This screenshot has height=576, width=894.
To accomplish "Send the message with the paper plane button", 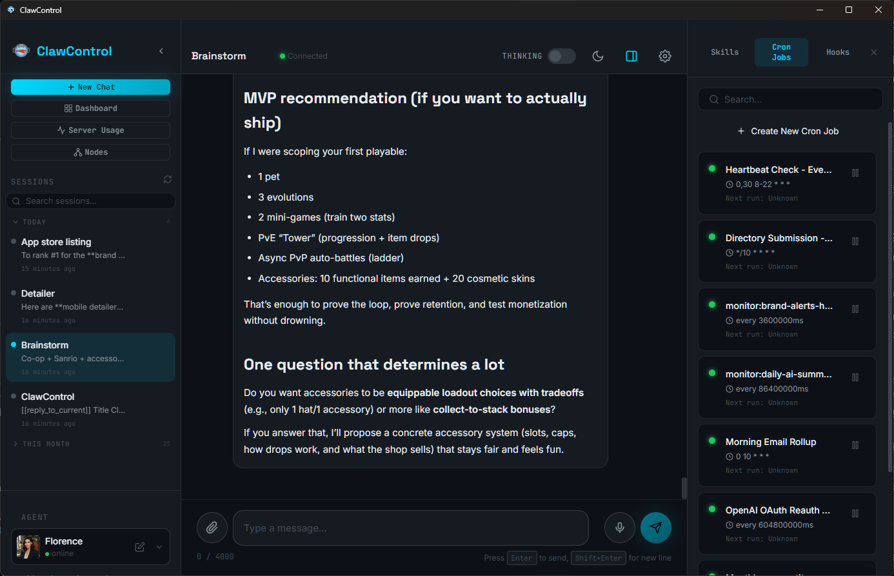I will 656,528.
